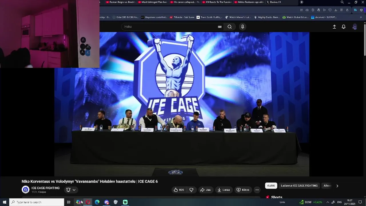Open Windows notification center icon
The height and width of the screenshot is (206, 366).
point(360,202)
